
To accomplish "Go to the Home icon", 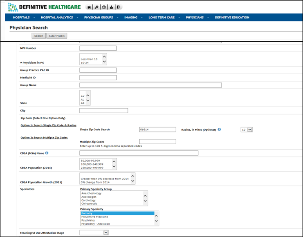I will tap(89, 7).
